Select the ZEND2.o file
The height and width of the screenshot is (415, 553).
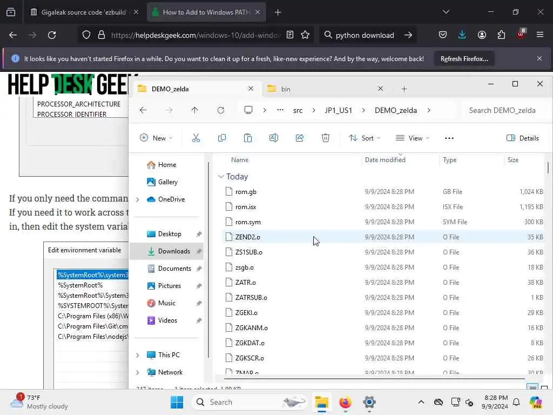point(384,237)
